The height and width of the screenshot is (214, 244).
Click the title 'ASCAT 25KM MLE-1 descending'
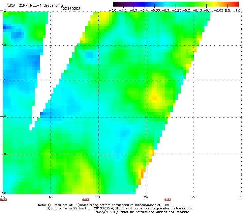[x=35, y=6]
